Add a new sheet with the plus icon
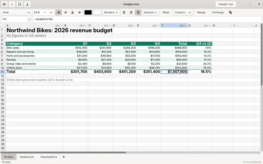The image size is (263, 164). click(x=64, y=157)
